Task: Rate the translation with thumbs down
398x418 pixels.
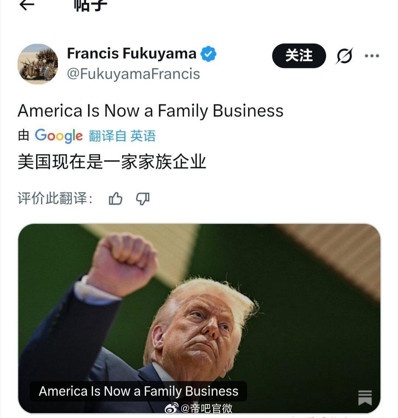Action: coord(143,199)
